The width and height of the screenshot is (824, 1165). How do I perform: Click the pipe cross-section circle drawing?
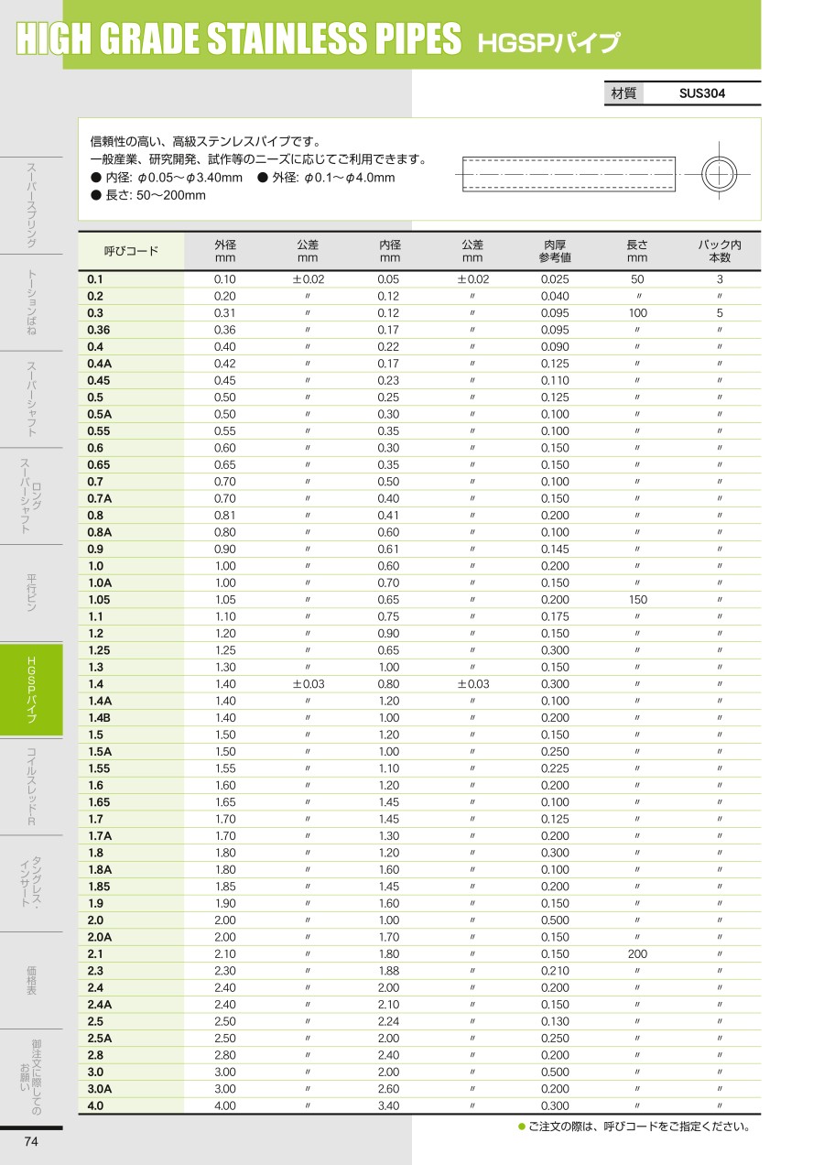click(x=719, y=173)
